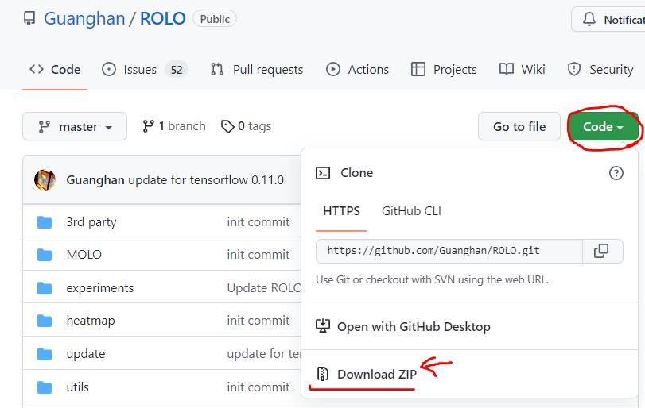Click the folder icon for utils
This screenshot has width=645, height=408.
pyautogui.click(x=45, y=387)
